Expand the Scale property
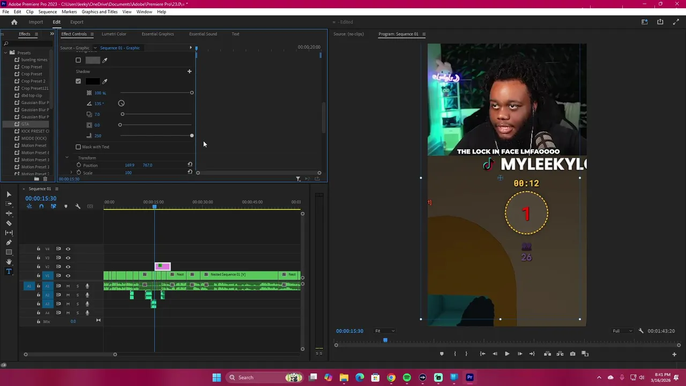 (72, 173)
